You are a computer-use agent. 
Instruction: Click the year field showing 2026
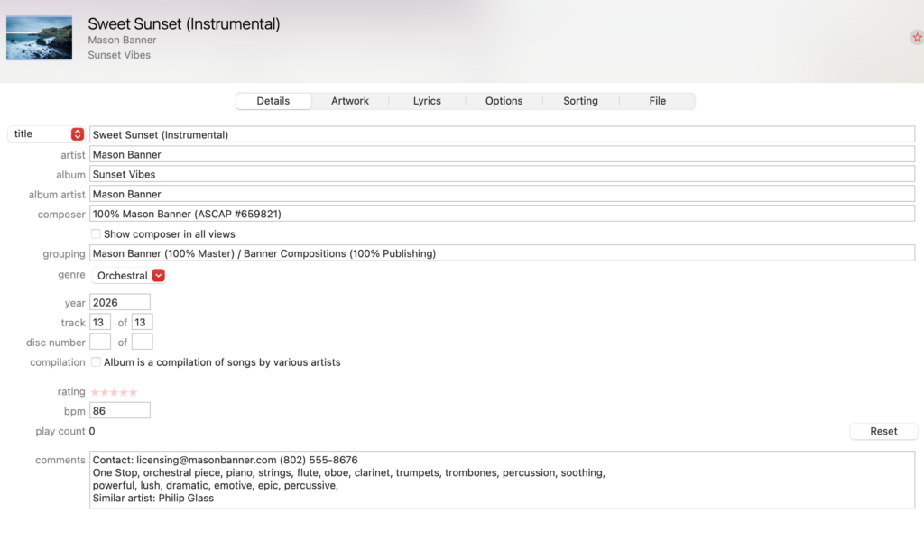(120, 303)
